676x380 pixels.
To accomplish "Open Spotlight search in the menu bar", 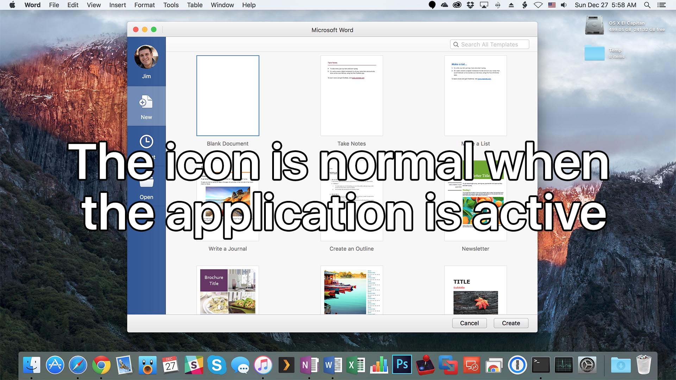I will 647,5.
